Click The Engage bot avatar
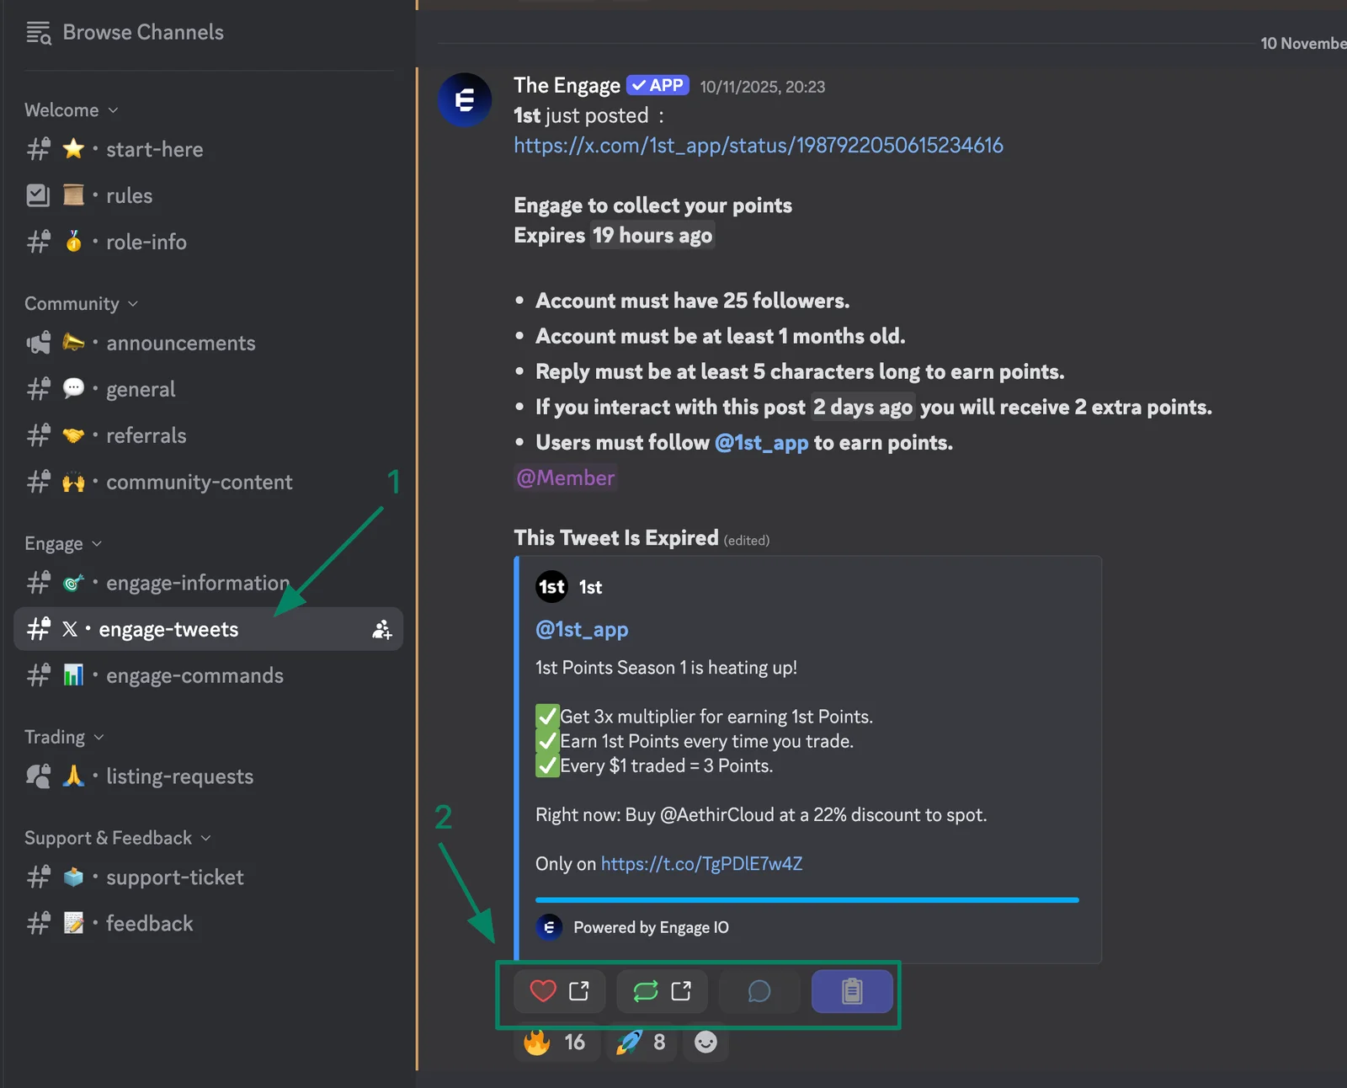This screenshot has height=1088, width=1347. pos(465,100)
